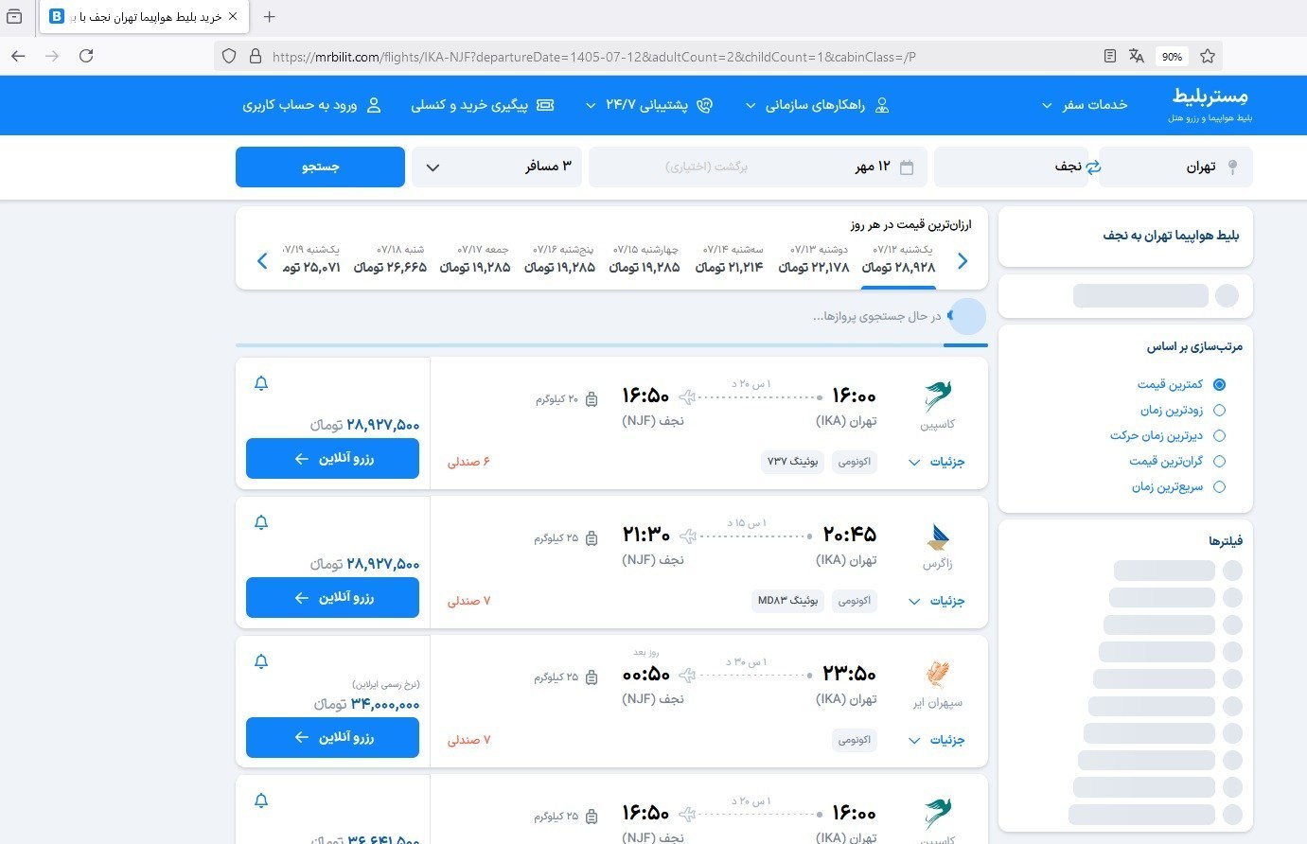Click the translate page icon in the address bar
The height and width of the screenshot is (844, 1307).
1137,56
